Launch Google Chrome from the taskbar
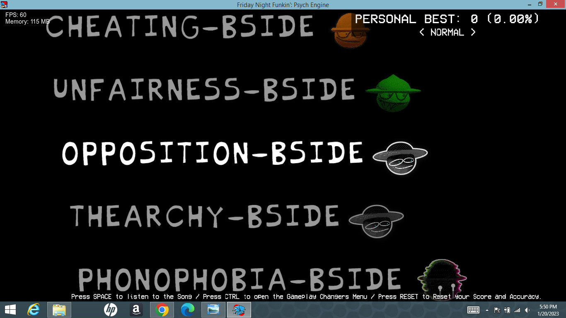 pyautogui.click(x=162, y=310)
